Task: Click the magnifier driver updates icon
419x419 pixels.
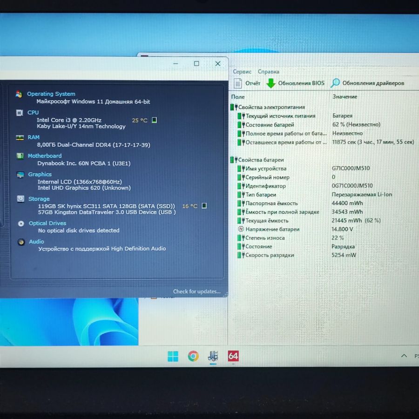Action: coord(335,83)
